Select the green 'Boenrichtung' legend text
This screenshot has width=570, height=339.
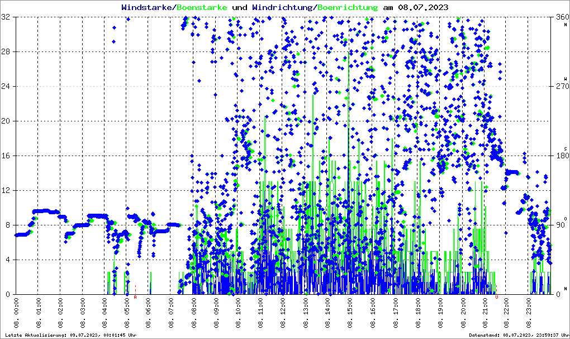[348, 7]
